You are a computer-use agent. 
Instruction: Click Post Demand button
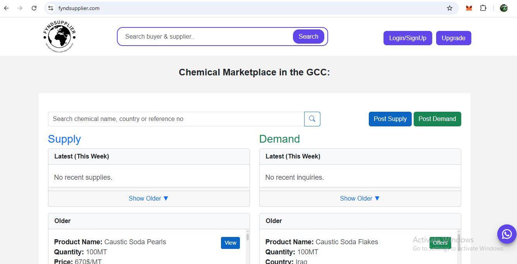point(437,119)
